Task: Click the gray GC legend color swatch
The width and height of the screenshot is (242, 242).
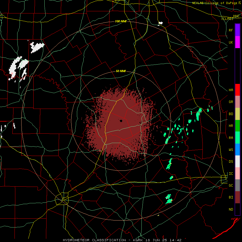Action: 237,185
